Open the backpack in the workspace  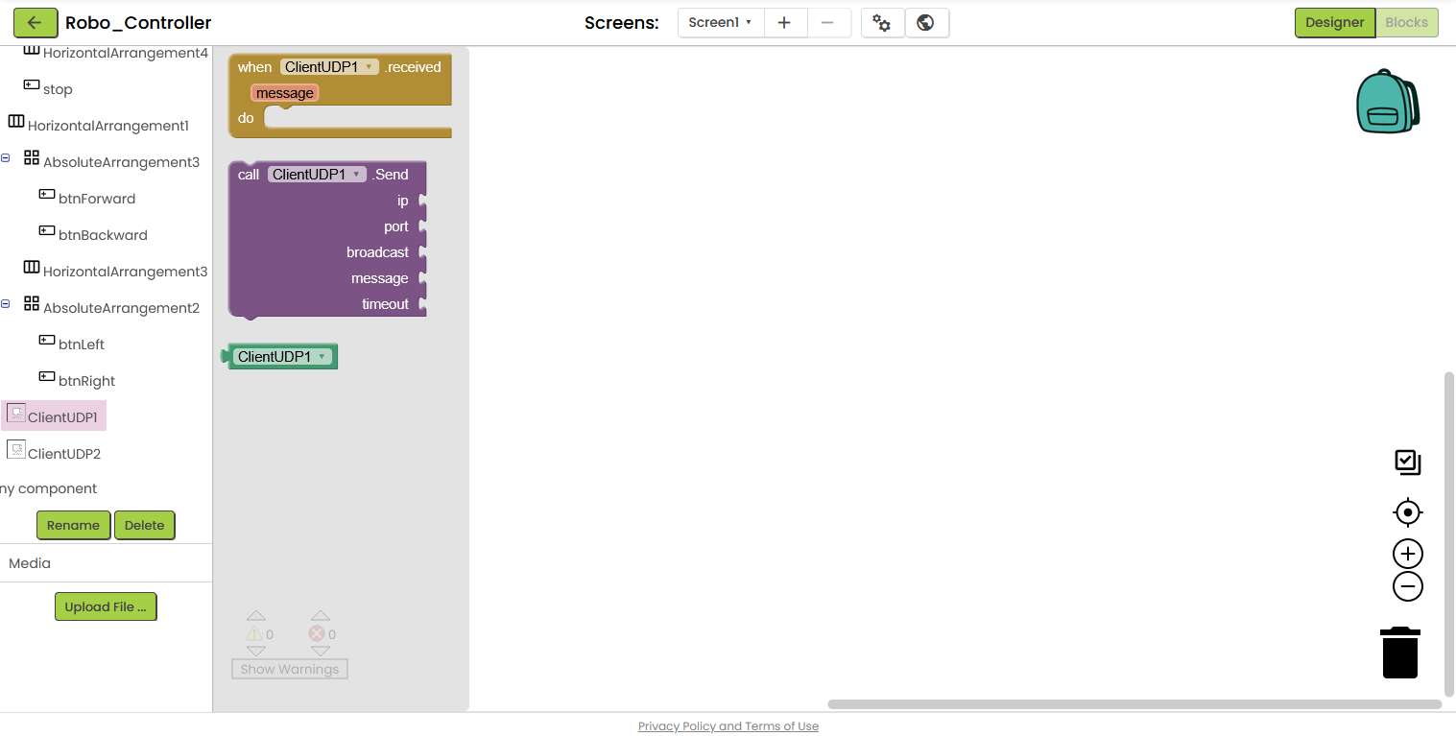pos(1387,101)
